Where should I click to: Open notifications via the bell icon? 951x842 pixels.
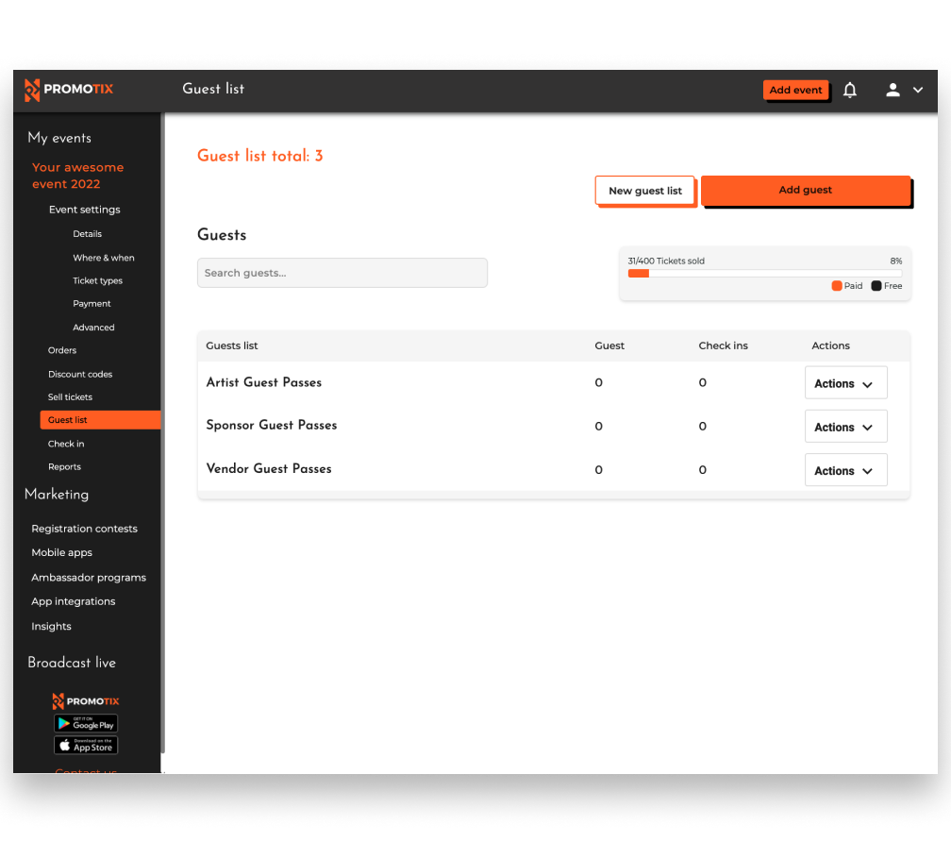849,90
